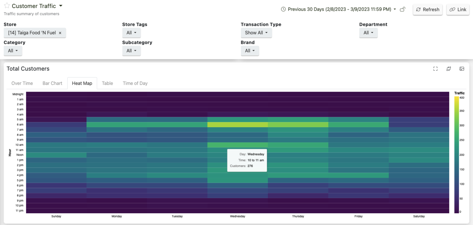Open the Time of Day view
The height and width of the screenshot is (225, 473).
tap(135, 83)
